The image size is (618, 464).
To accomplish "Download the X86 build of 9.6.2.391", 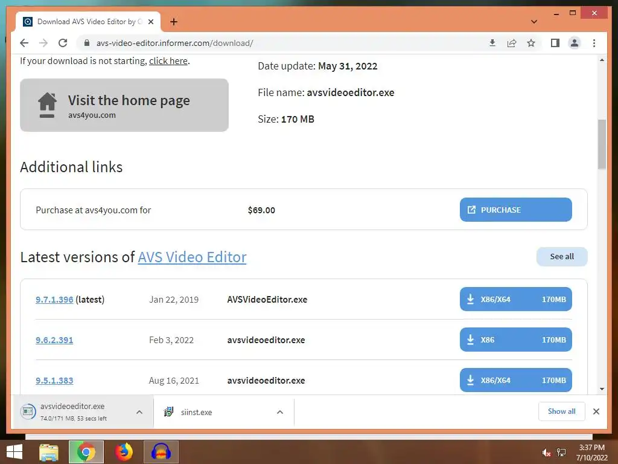I will [x=515, y=340].
